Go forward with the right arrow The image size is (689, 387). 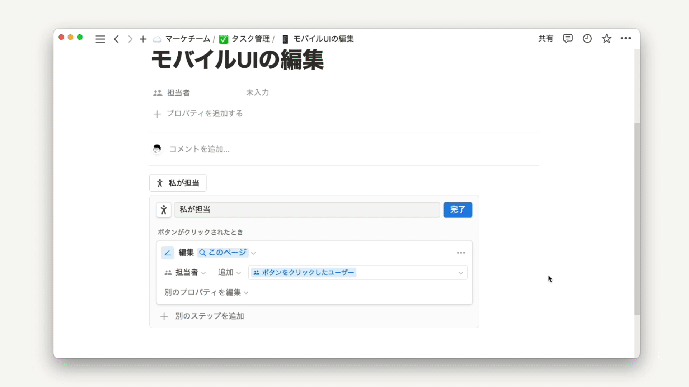tap(130, 39)
